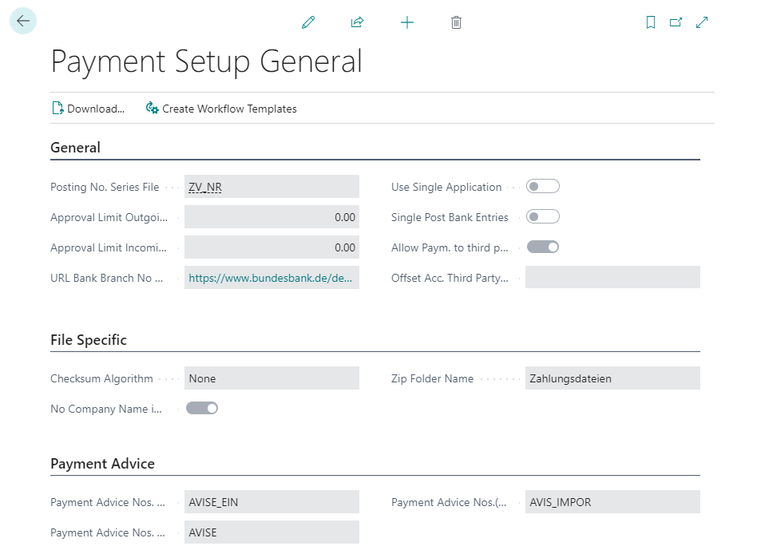Collapse the File Specific section
761x550 pixels.
click(x=89, y=339)
